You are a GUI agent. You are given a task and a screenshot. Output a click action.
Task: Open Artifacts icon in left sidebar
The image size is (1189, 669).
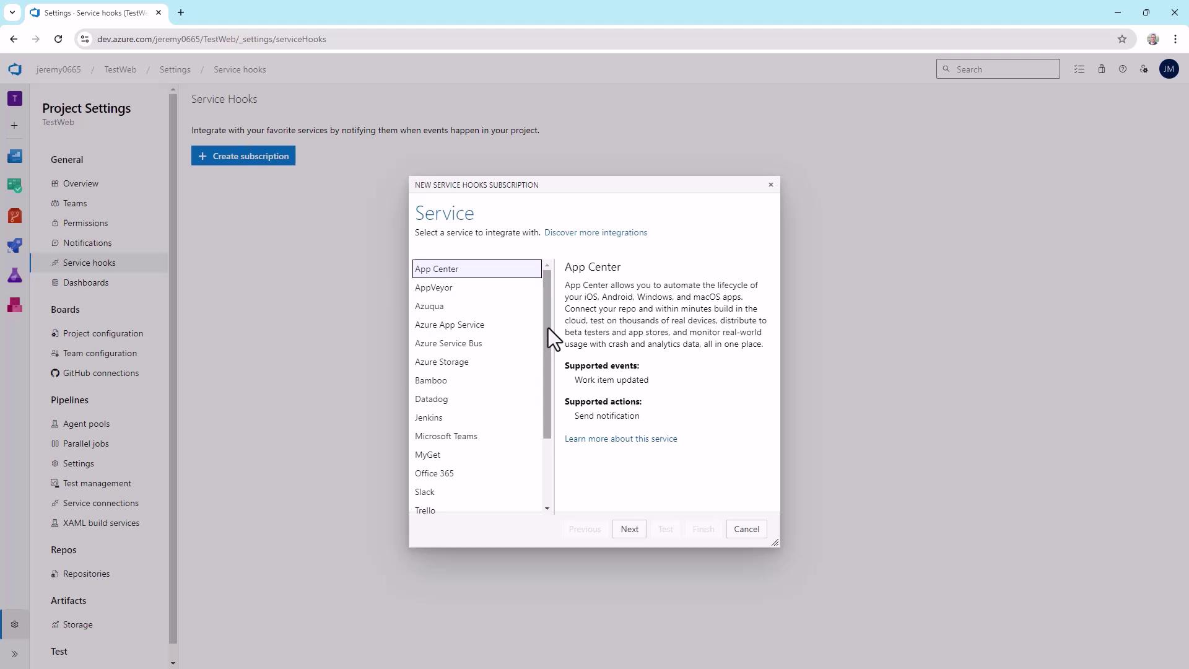(x=15, y=305)
